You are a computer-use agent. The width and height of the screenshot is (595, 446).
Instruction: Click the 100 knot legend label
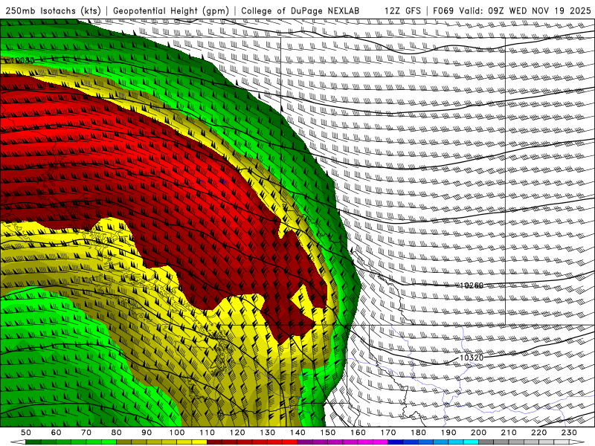pyautogui.click(x=177, y=433)
